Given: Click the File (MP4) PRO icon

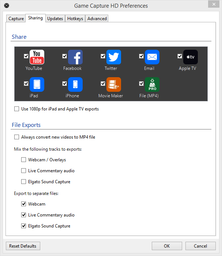Looking at the screenshot, I should click(152, 84).
